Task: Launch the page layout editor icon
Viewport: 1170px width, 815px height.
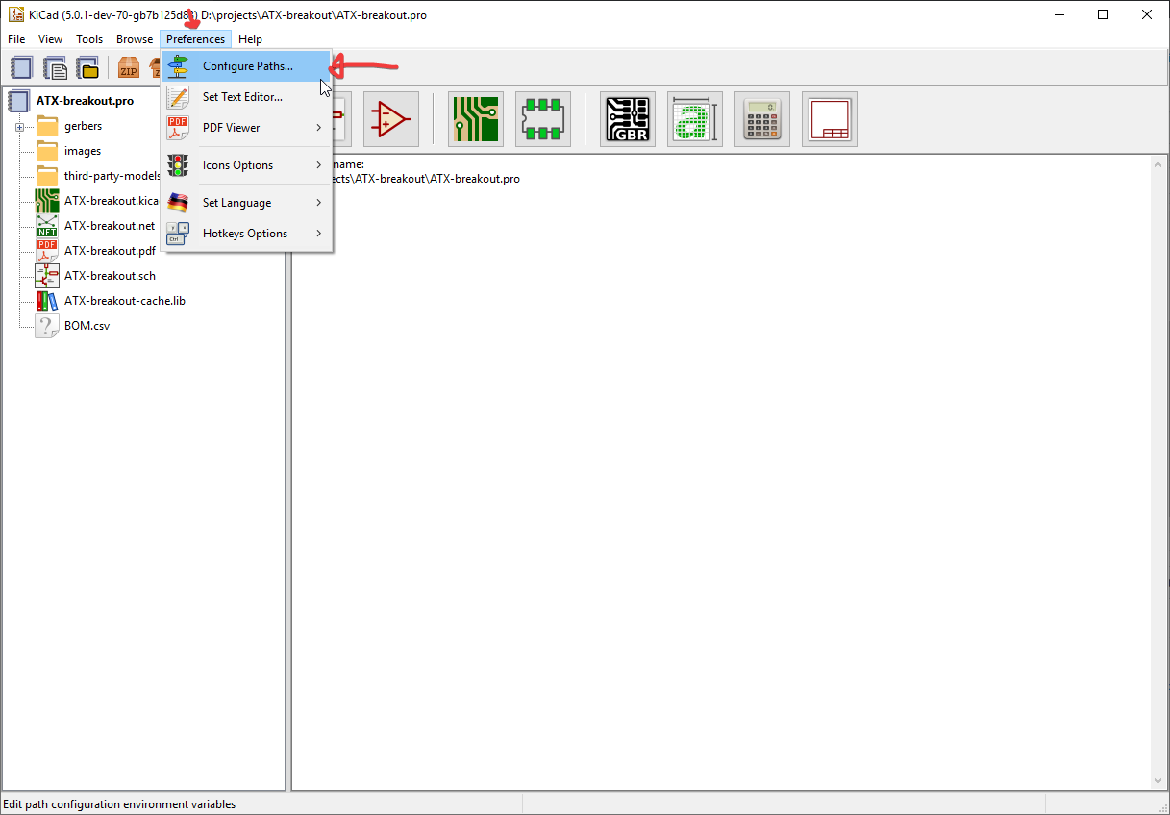Action: [x=830, y=119]
